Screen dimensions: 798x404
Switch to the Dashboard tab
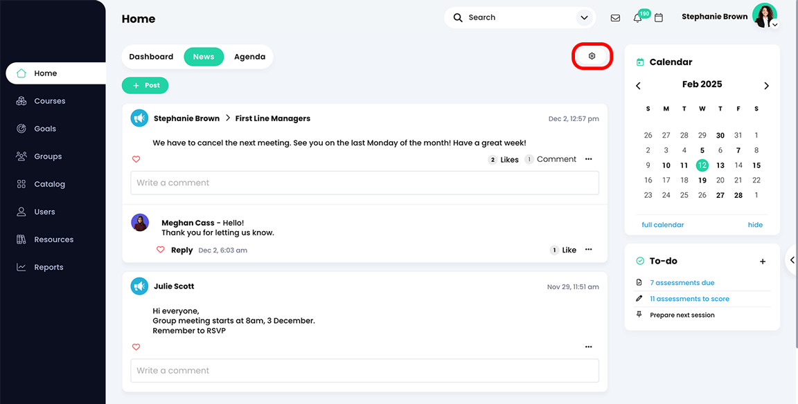tap(151, 57)
